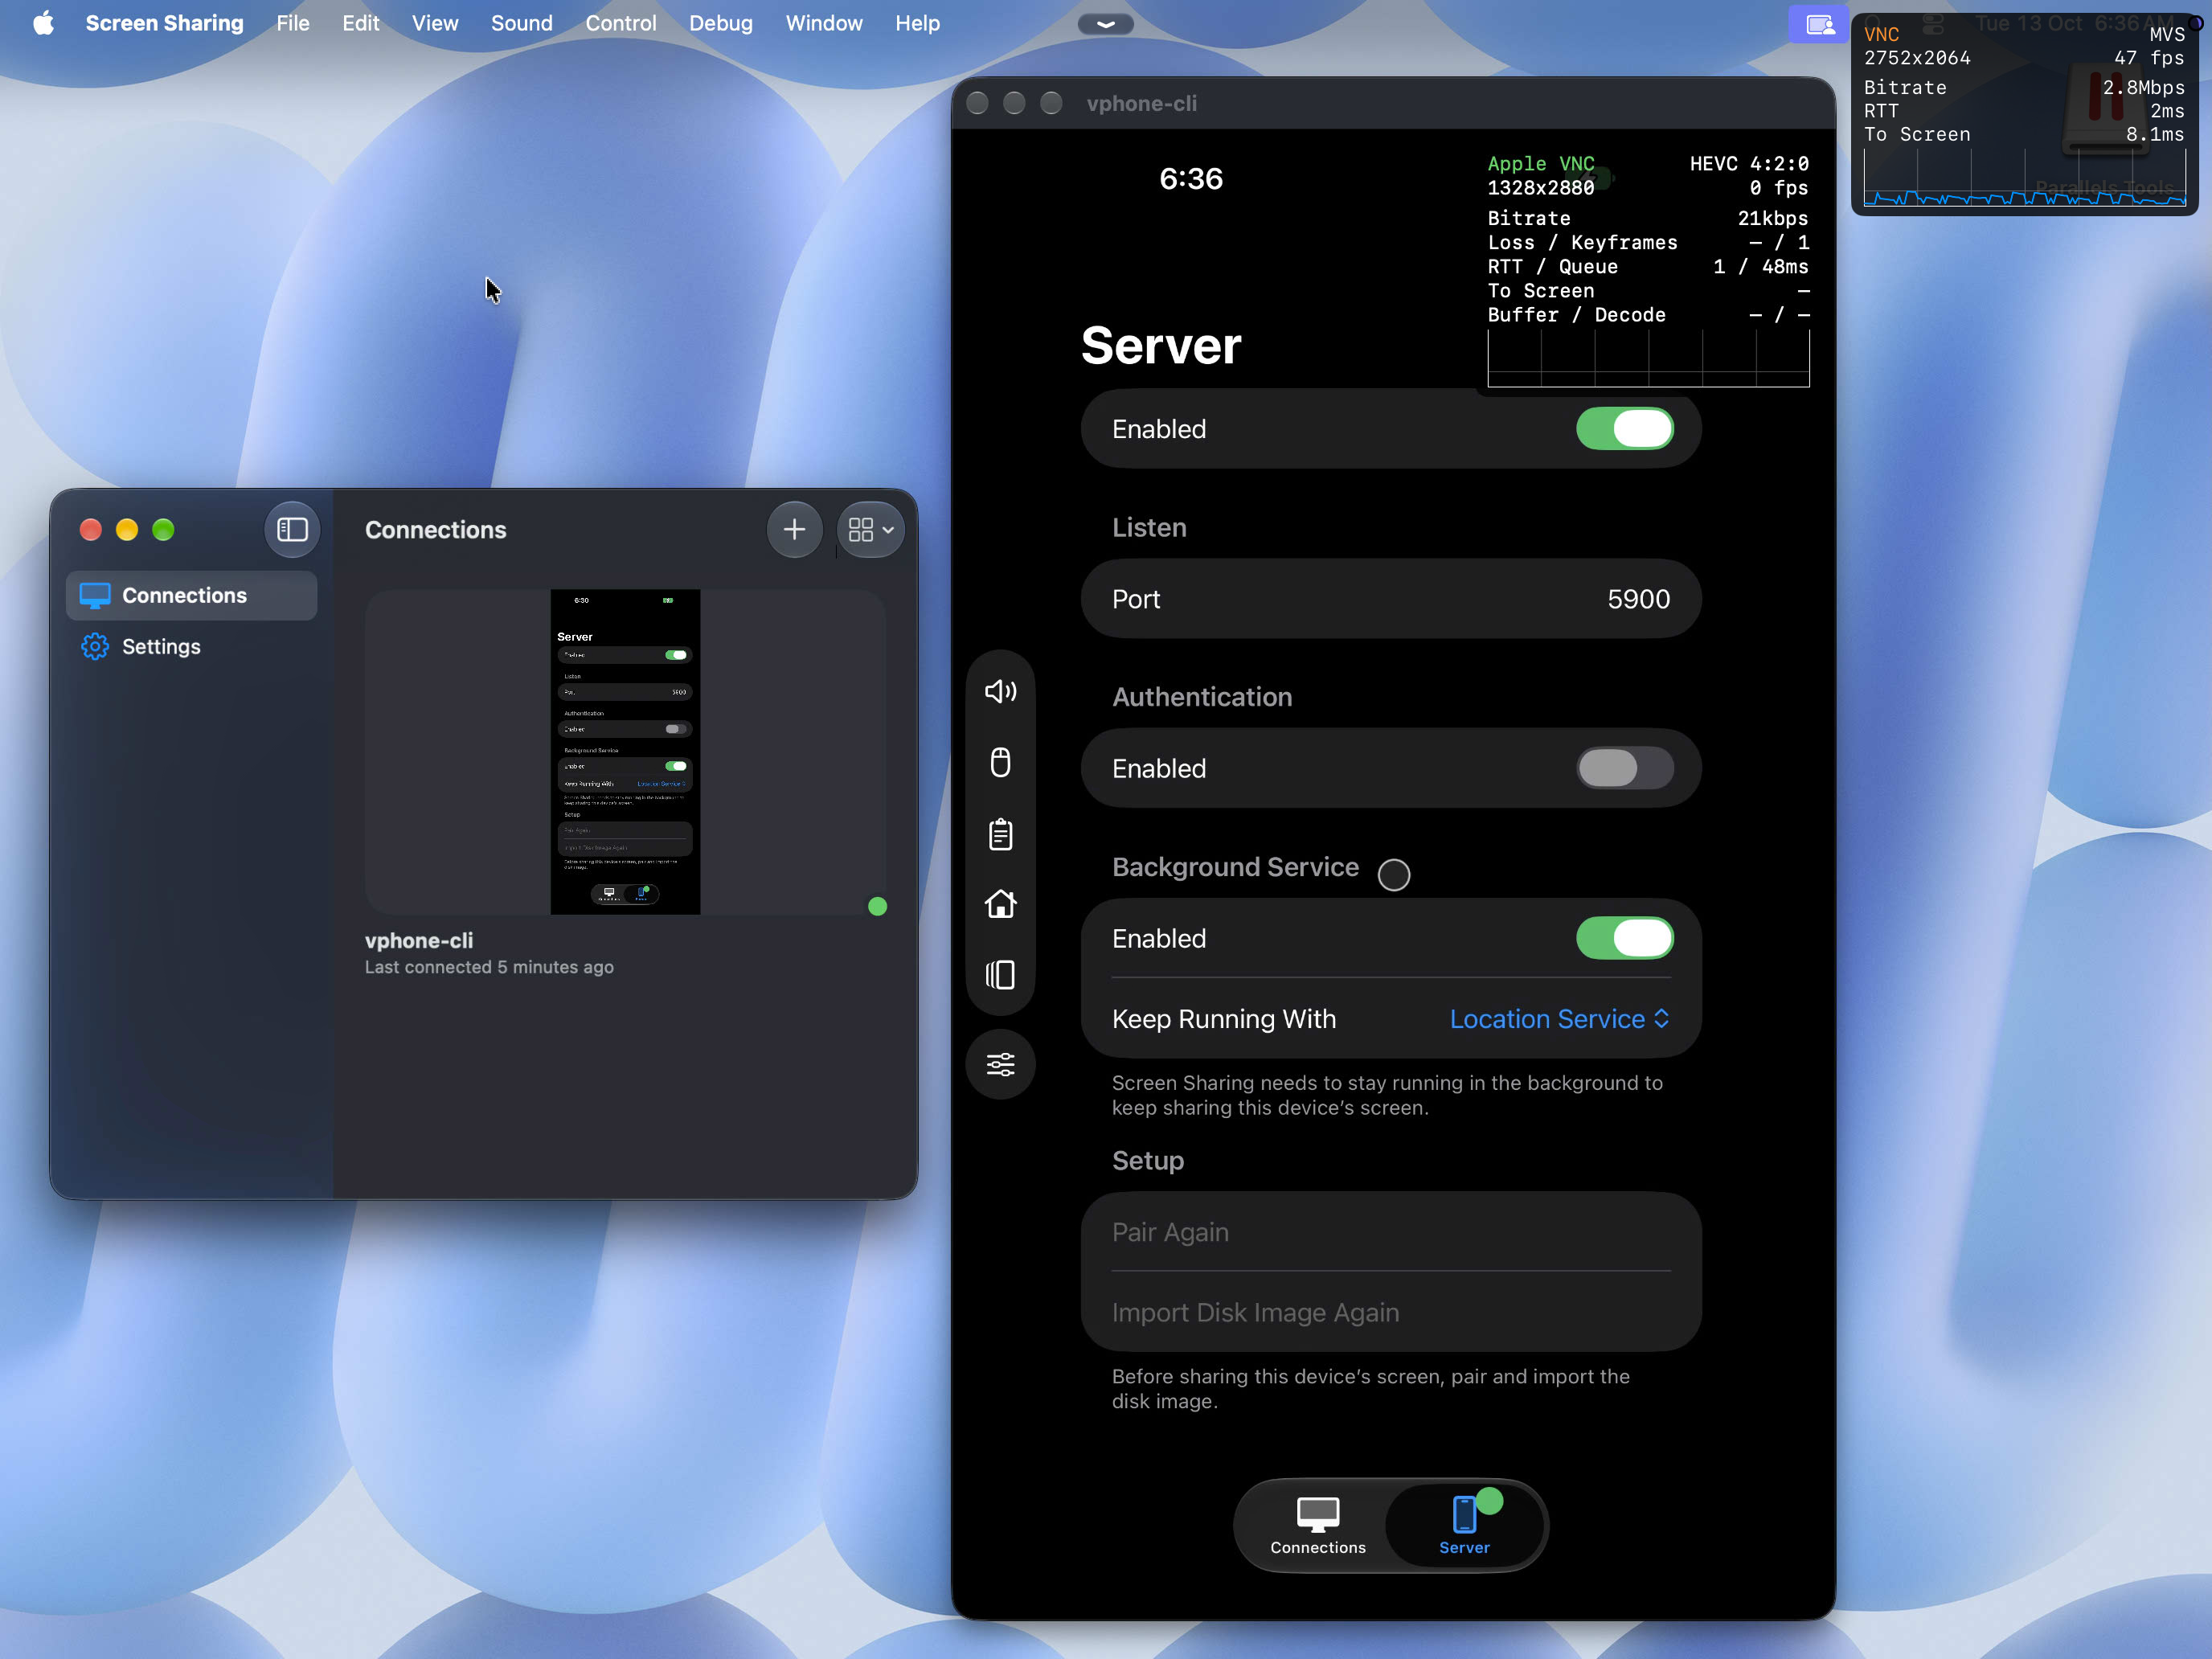Toggle the Server Enabled switch

point(1624,429)
